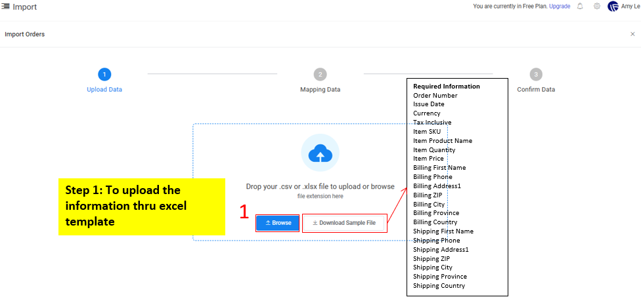Click the drop file upload area text
The image size is (641, 297).
coord(320,186)
